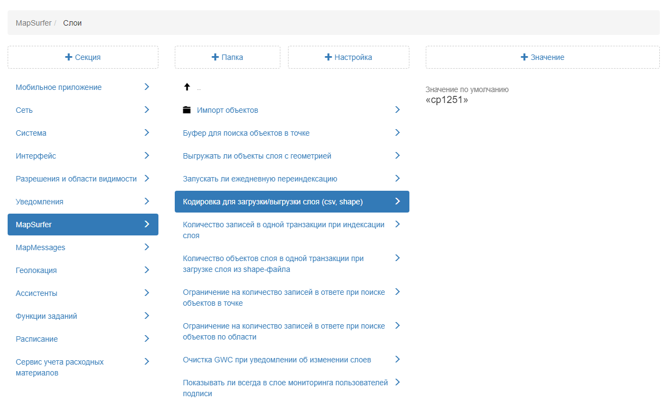Expand chevron next to Расписание
The width and height of the screenshot is (668, 406).
[x=146, y=338]
